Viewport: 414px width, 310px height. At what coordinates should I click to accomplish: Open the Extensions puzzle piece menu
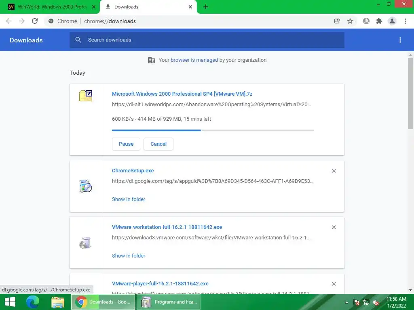[379, 21]
